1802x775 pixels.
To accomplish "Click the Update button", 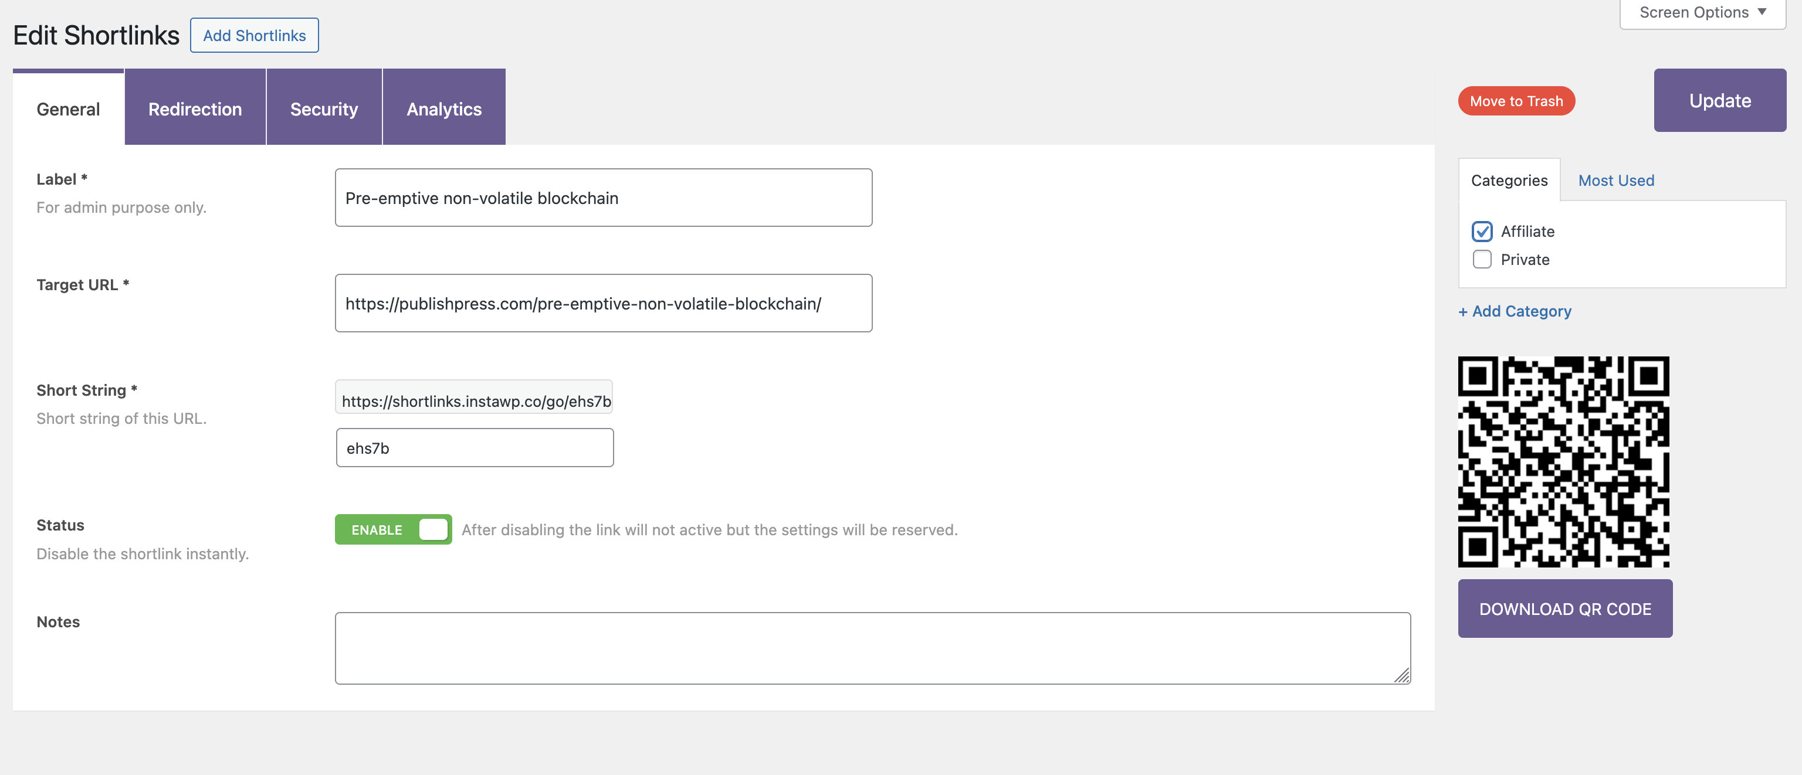I will [1720, 100].
